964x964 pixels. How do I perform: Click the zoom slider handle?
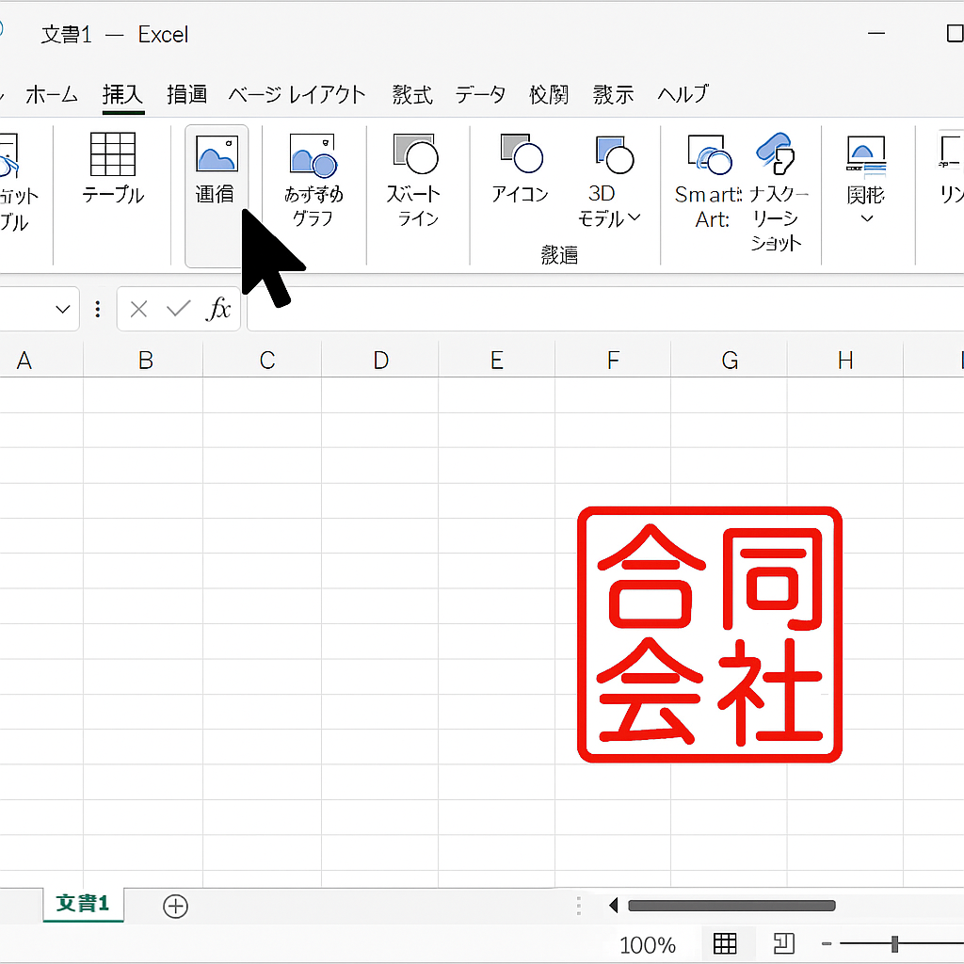(x=894, y=943)
